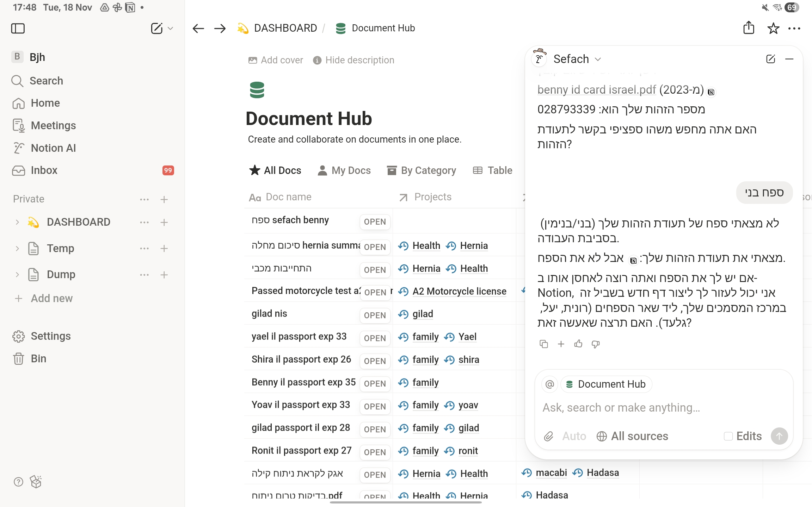Switch to the My Docs tab
This screenshot has height=507, width=812.
(x=344, y=170)
